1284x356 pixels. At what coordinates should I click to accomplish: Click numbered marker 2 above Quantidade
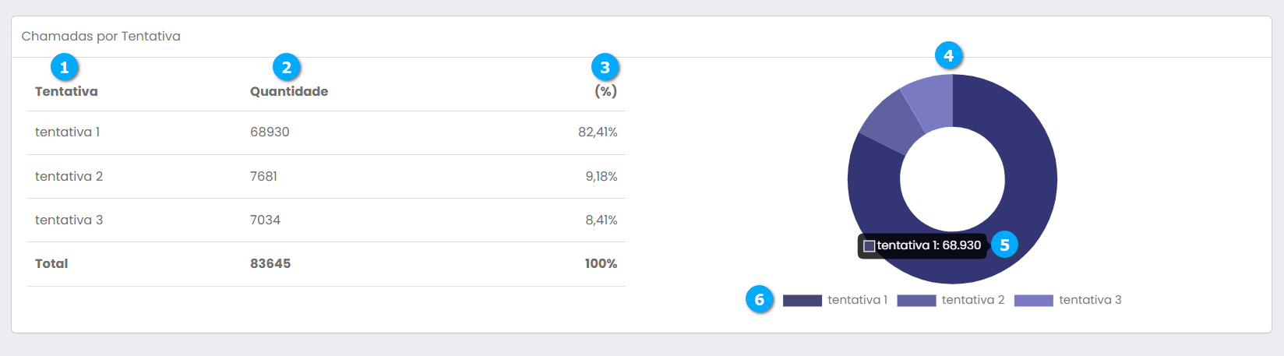tap(287, 68)
